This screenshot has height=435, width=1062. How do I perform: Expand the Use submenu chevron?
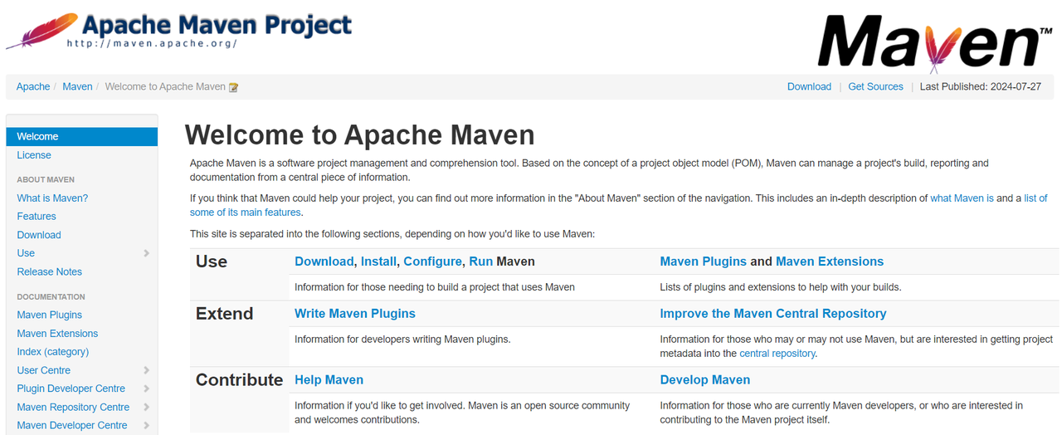146,253
